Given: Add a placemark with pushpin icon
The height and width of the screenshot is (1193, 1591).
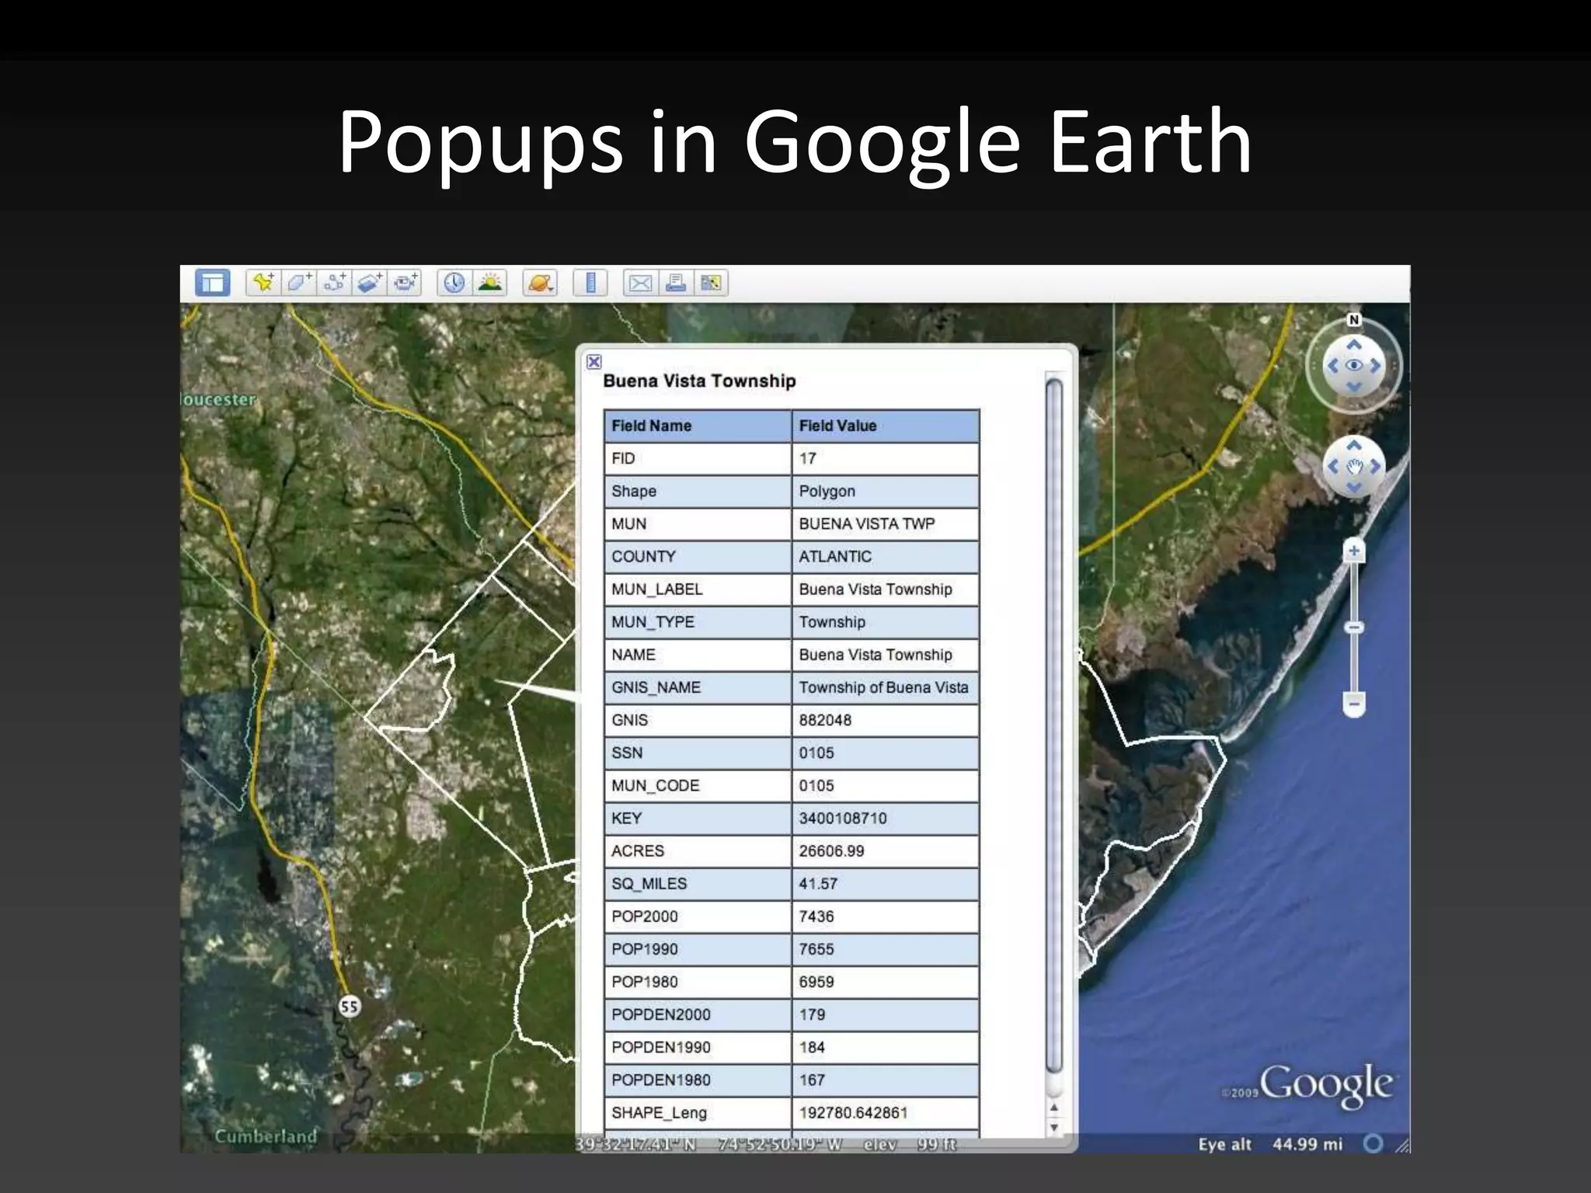Looking at the screenshot, I should (263, 283).
